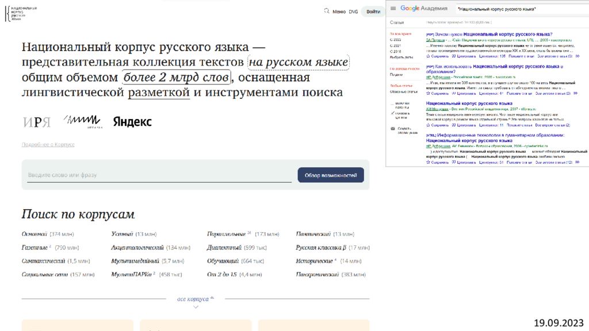
Task: Open the 'Подробнее о Корпусе' link
Action: tap(48, 144)
